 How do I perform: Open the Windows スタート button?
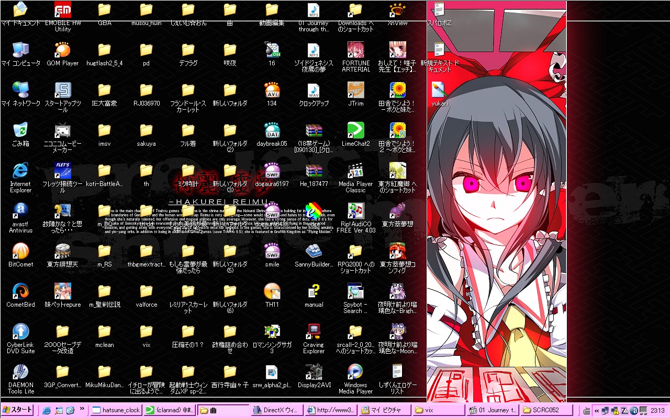click(x=17, y=410)
